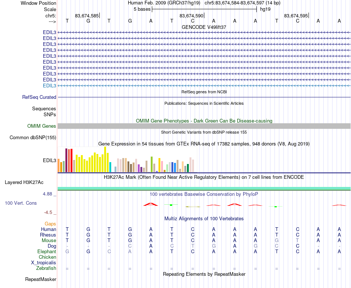Click the tallest red PhyloP conservation peak
This screenshot has width=351, height=288.
pyautogui.click(x=151, y=204)
